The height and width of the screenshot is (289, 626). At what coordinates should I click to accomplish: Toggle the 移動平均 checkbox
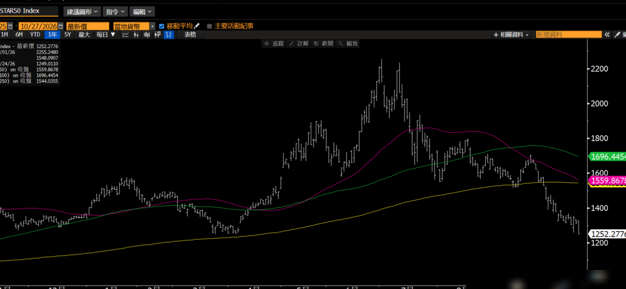tap(161, 26)
